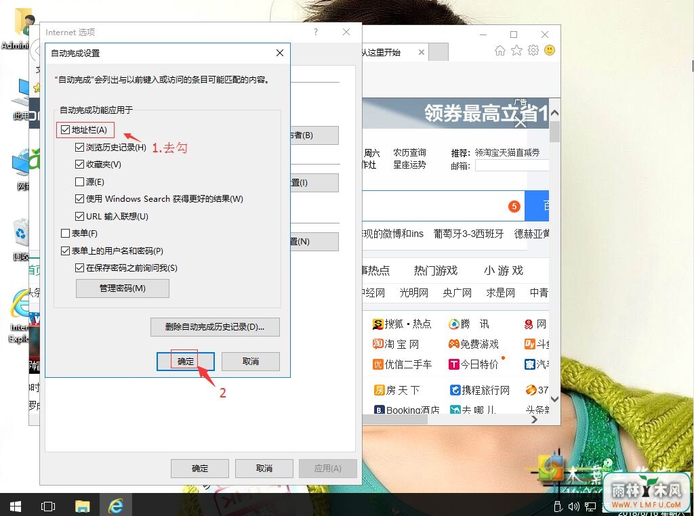Viewport: 694px width, 516px height.
Task: Select the Recycle Bin icon on the desktop
Action: click(x=20, y=239)
